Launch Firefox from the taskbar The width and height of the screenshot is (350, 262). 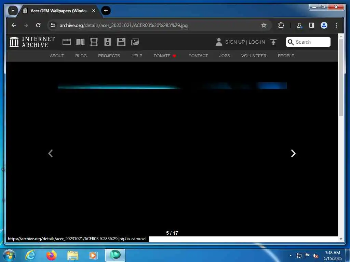coord(51,255)
